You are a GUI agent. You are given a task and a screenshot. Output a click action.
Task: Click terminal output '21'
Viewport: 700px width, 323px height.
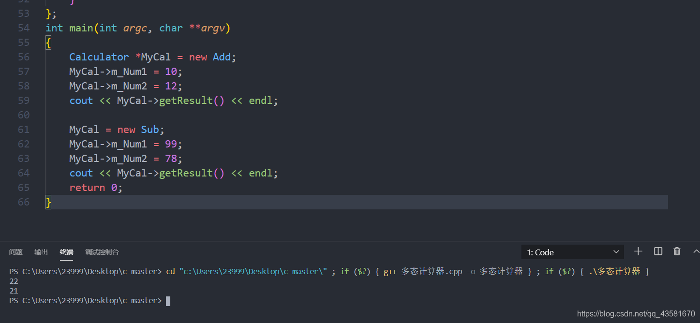coord(14,291)
